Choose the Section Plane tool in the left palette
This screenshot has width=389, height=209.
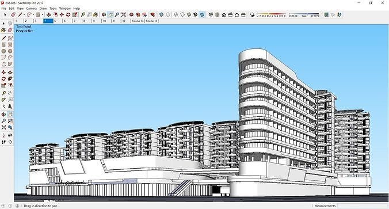(x=10, y=142)
